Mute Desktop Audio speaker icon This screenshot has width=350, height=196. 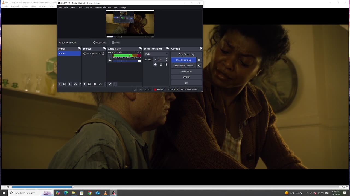pos(110,61)
